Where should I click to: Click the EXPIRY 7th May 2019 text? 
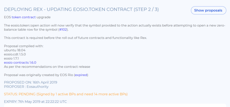(x=35, y=102)
